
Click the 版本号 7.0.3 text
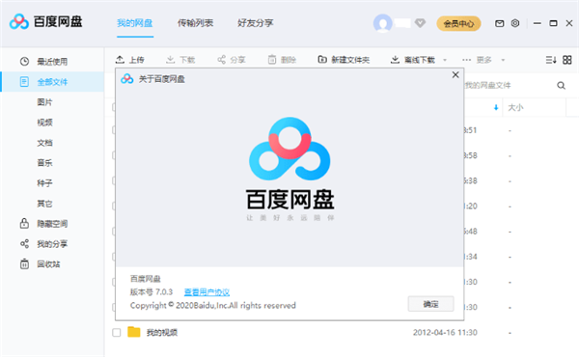click(152, 292)
